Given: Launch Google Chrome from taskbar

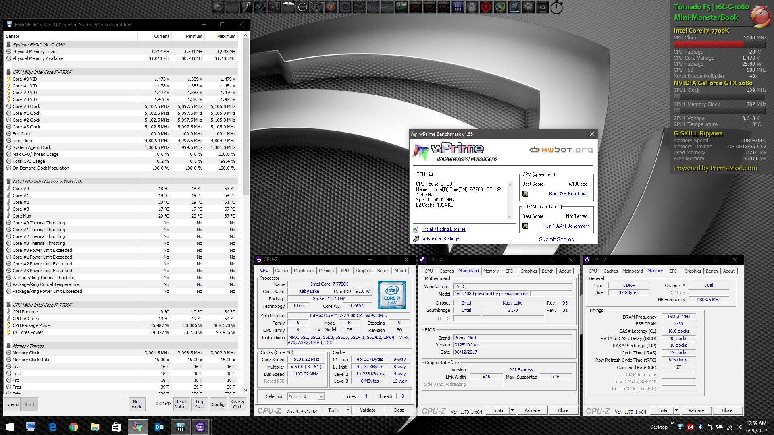Looking at the screenshot, I should click(x=73, y=427).
